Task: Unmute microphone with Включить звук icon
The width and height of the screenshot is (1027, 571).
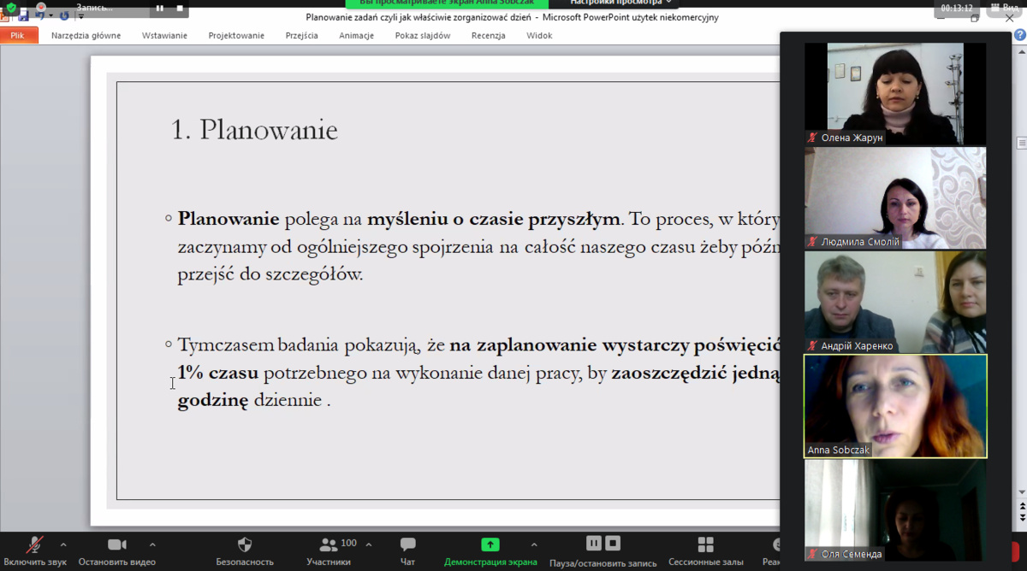Action: (35, 545)
